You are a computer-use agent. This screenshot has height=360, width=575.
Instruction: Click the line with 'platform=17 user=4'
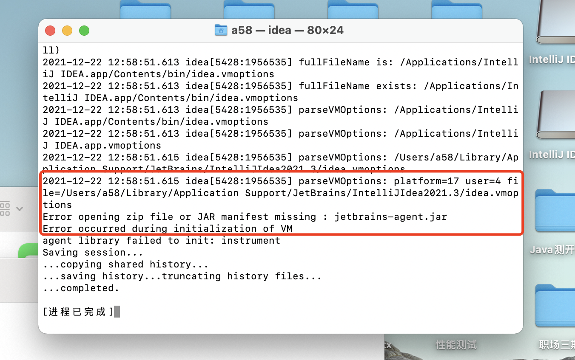tap(281, 181)
